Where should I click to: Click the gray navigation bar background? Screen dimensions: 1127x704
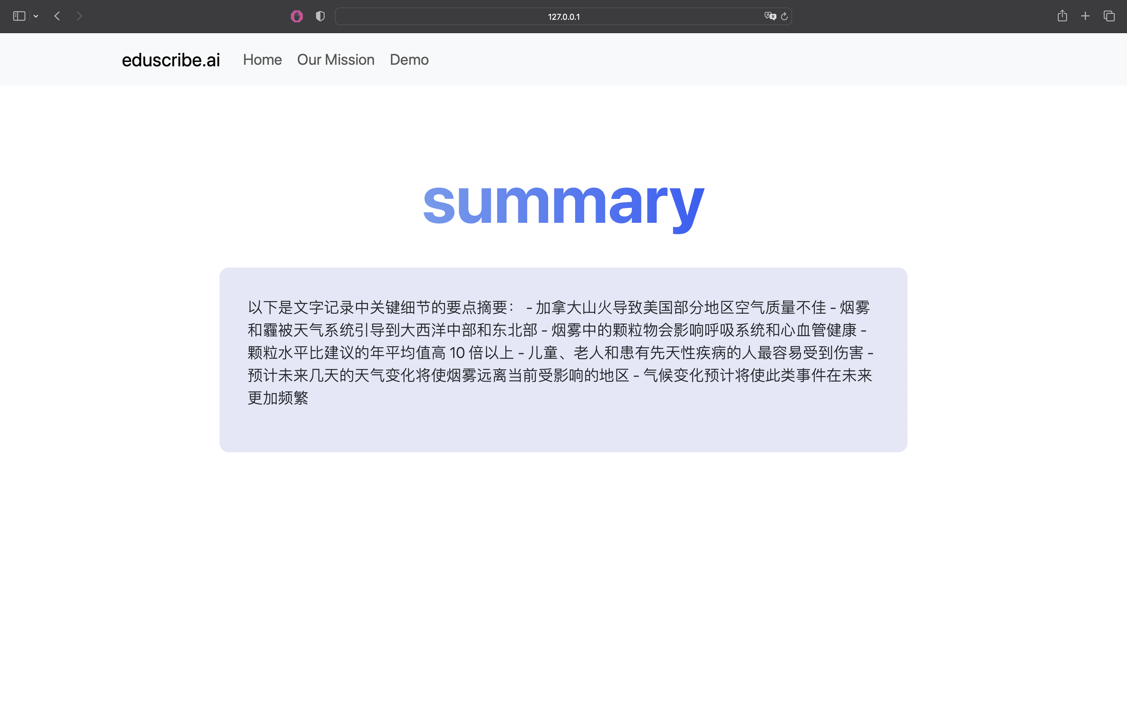745,60
